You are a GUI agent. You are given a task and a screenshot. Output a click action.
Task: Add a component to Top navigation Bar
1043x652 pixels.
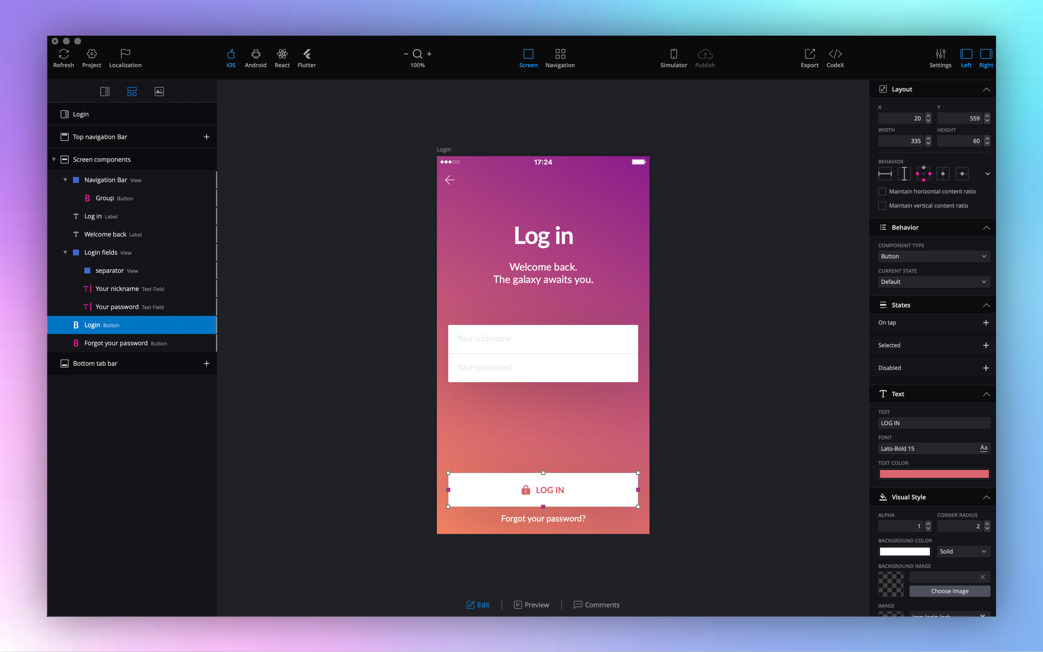(x=207, y=137)
